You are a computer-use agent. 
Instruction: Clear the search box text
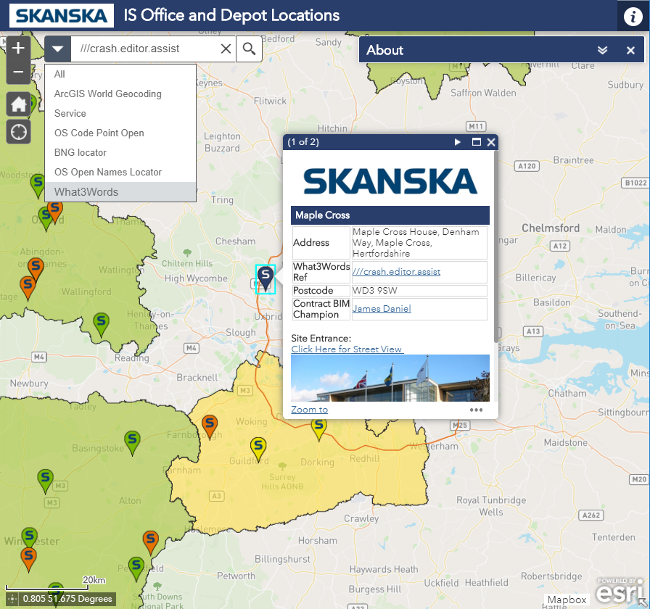226,49
